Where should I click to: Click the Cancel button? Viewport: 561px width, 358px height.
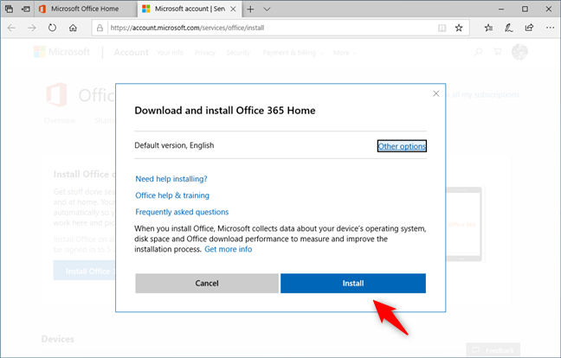pyautogui.click(x=207, y=284)
